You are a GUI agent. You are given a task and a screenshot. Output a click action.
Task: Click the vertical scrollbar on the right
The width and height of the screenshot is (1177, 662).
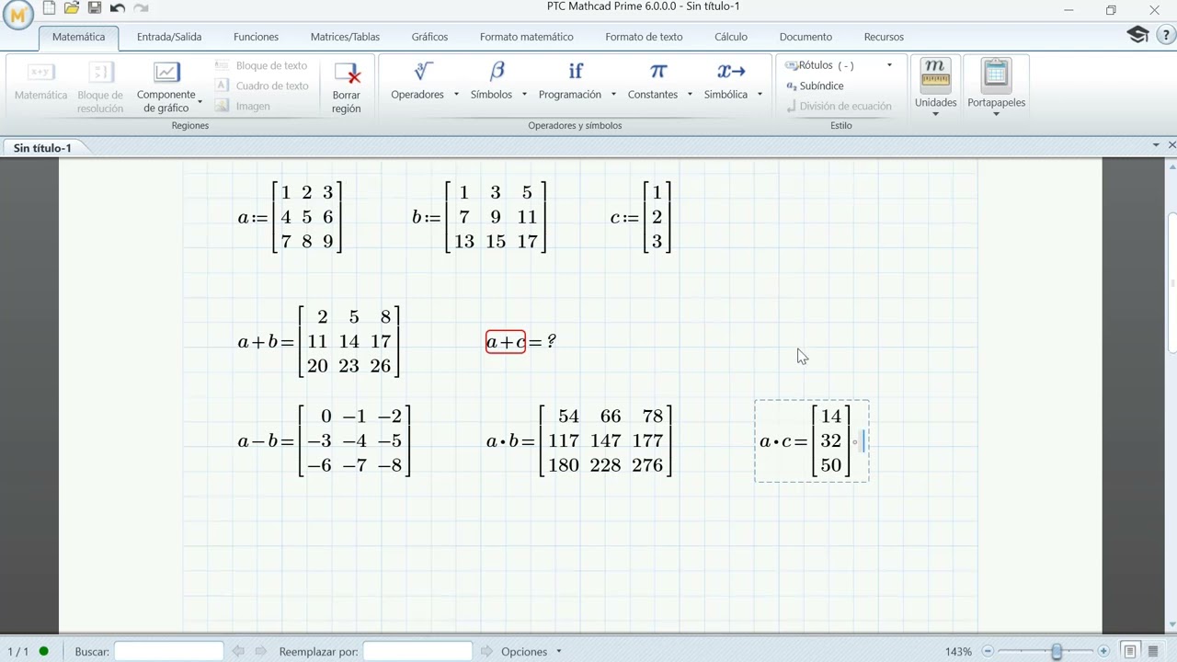point(1171,280)
